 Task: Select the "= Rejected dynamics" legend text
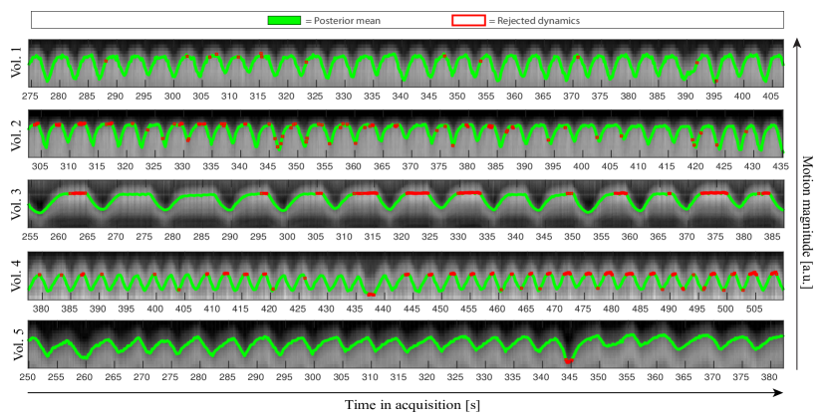coord(534,21)
